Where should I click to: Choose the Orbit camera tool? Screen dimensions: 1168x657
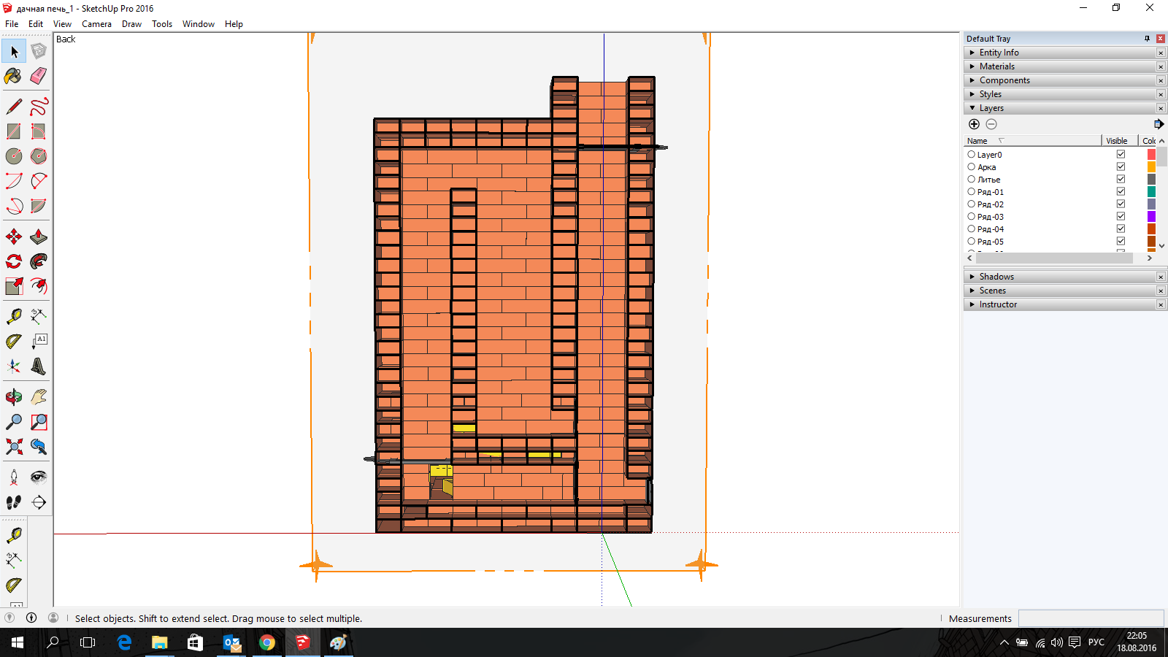pos(13,397)
